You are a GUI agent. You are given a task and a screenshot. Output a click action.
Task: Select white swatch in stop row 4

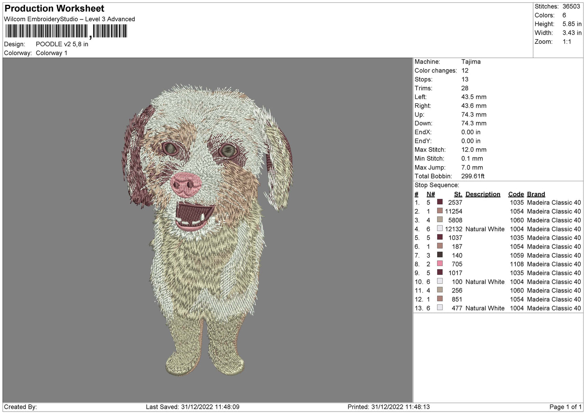[x=440, y=229]
